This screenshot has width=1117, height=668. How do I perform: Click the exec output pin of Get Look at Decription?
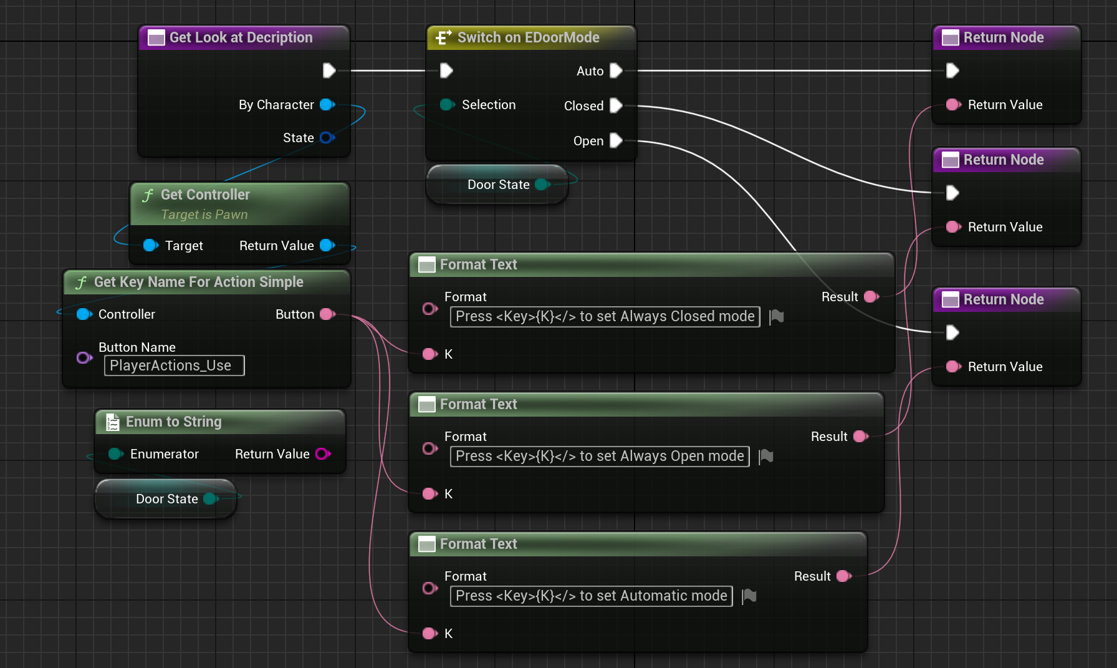[329, 70]
